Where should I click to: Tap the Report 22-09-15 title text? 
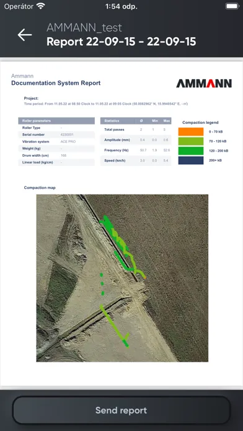pos(121,41)
